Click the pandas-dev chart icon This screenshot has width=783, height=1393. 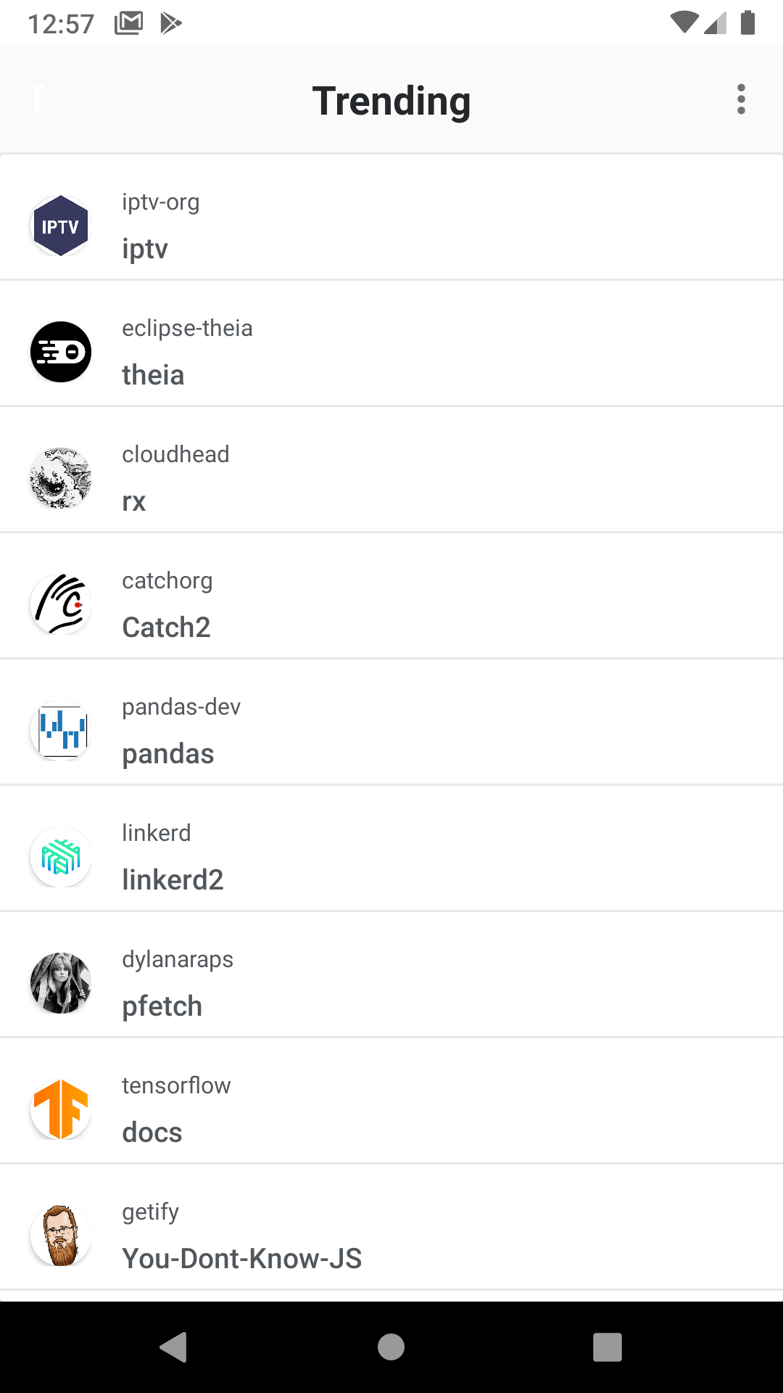coord(60,730)
